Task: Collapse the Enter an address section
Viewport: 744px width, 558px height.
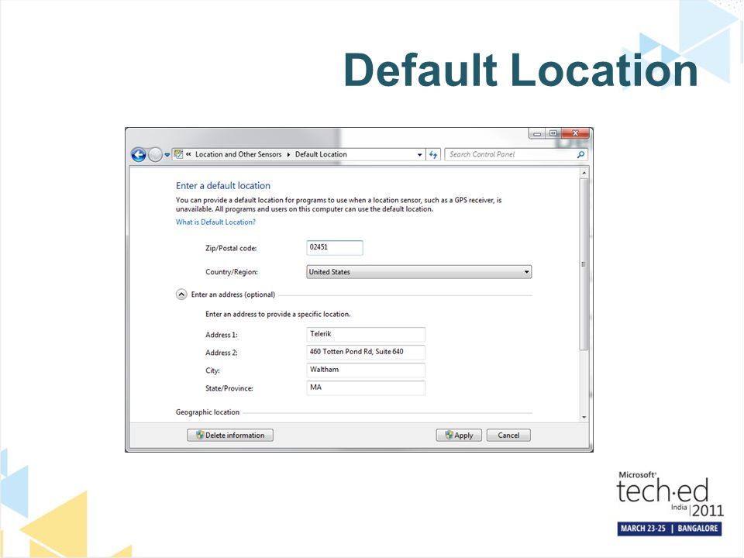Action: (181, 294)
